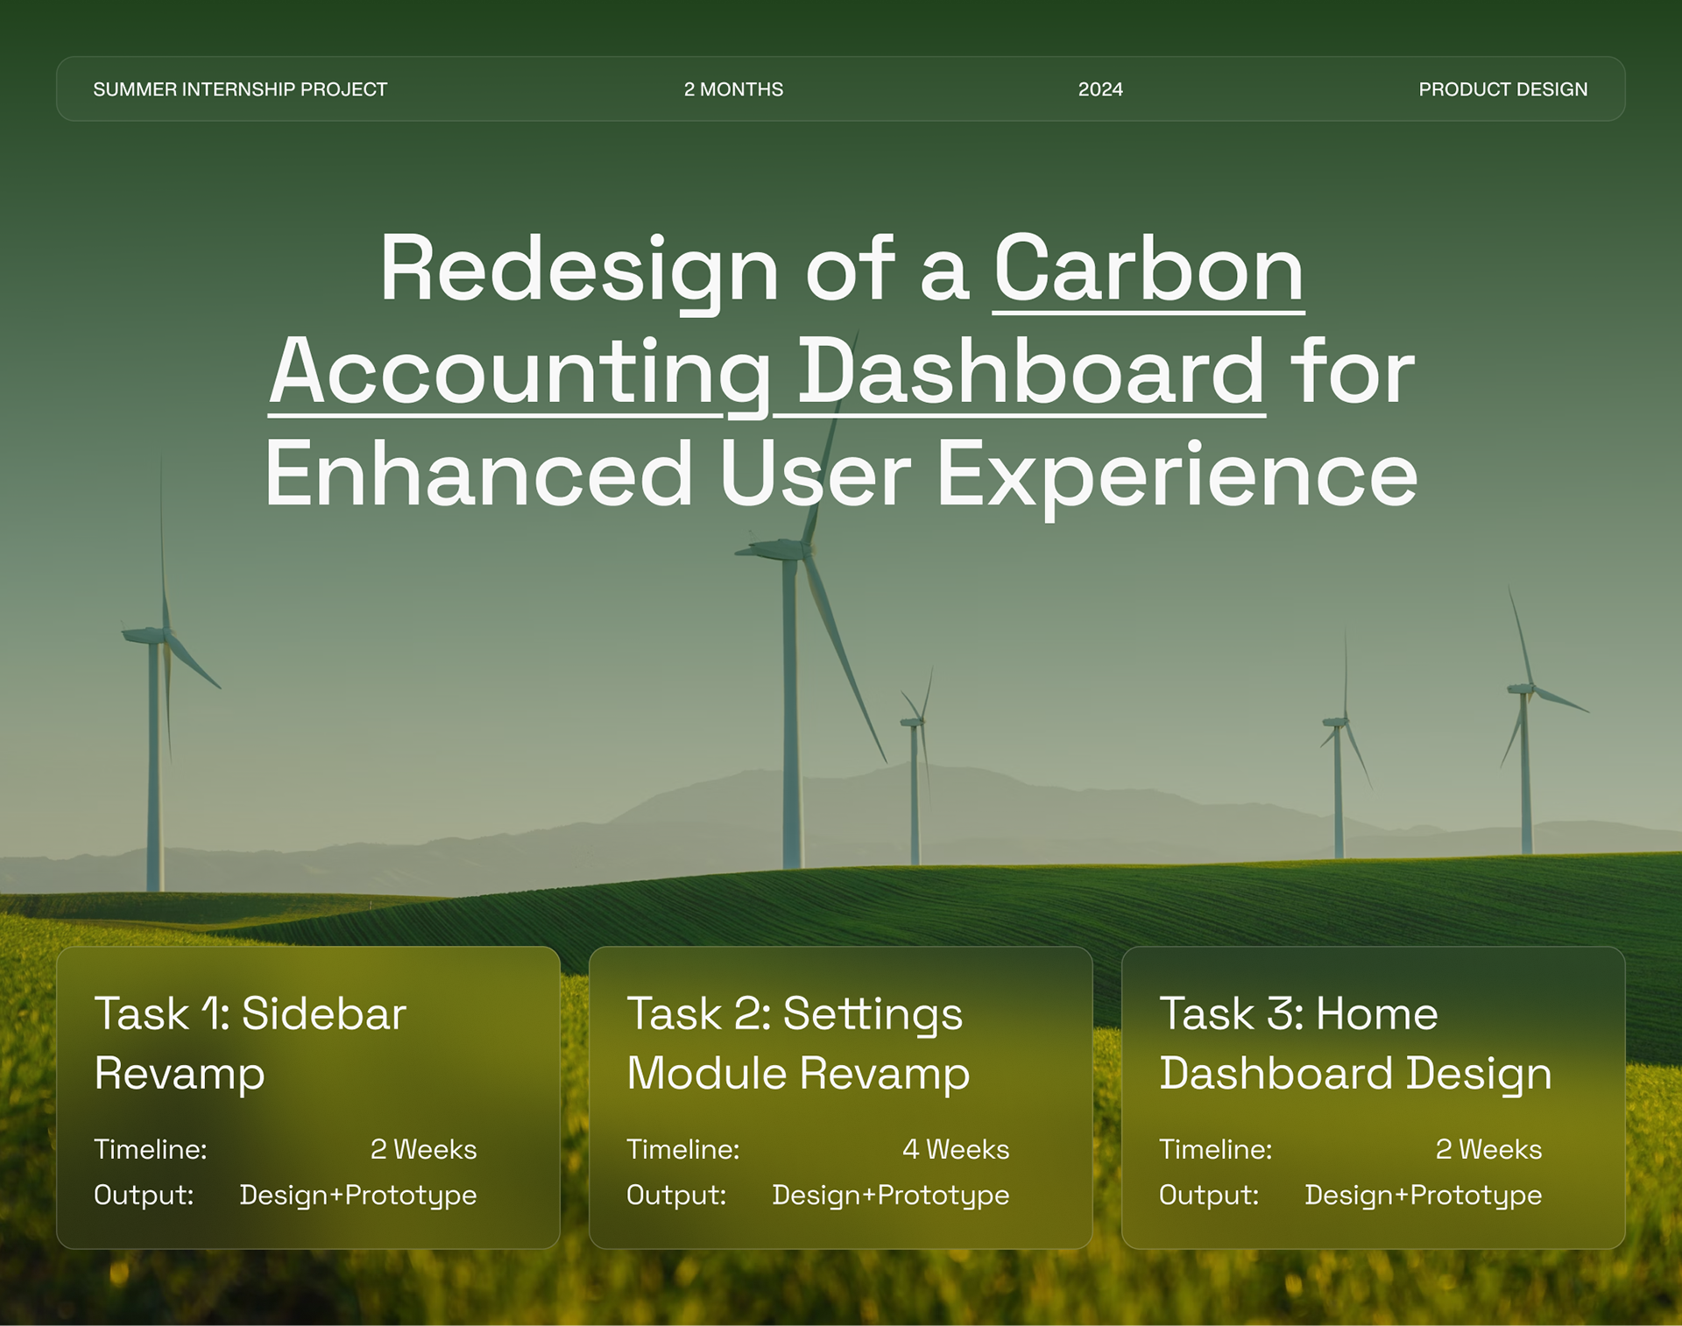1682x1326 pixels.
Task: Click 'Design+Prototype' in Task 3 card
Action: click(x=1424, y=1196)
